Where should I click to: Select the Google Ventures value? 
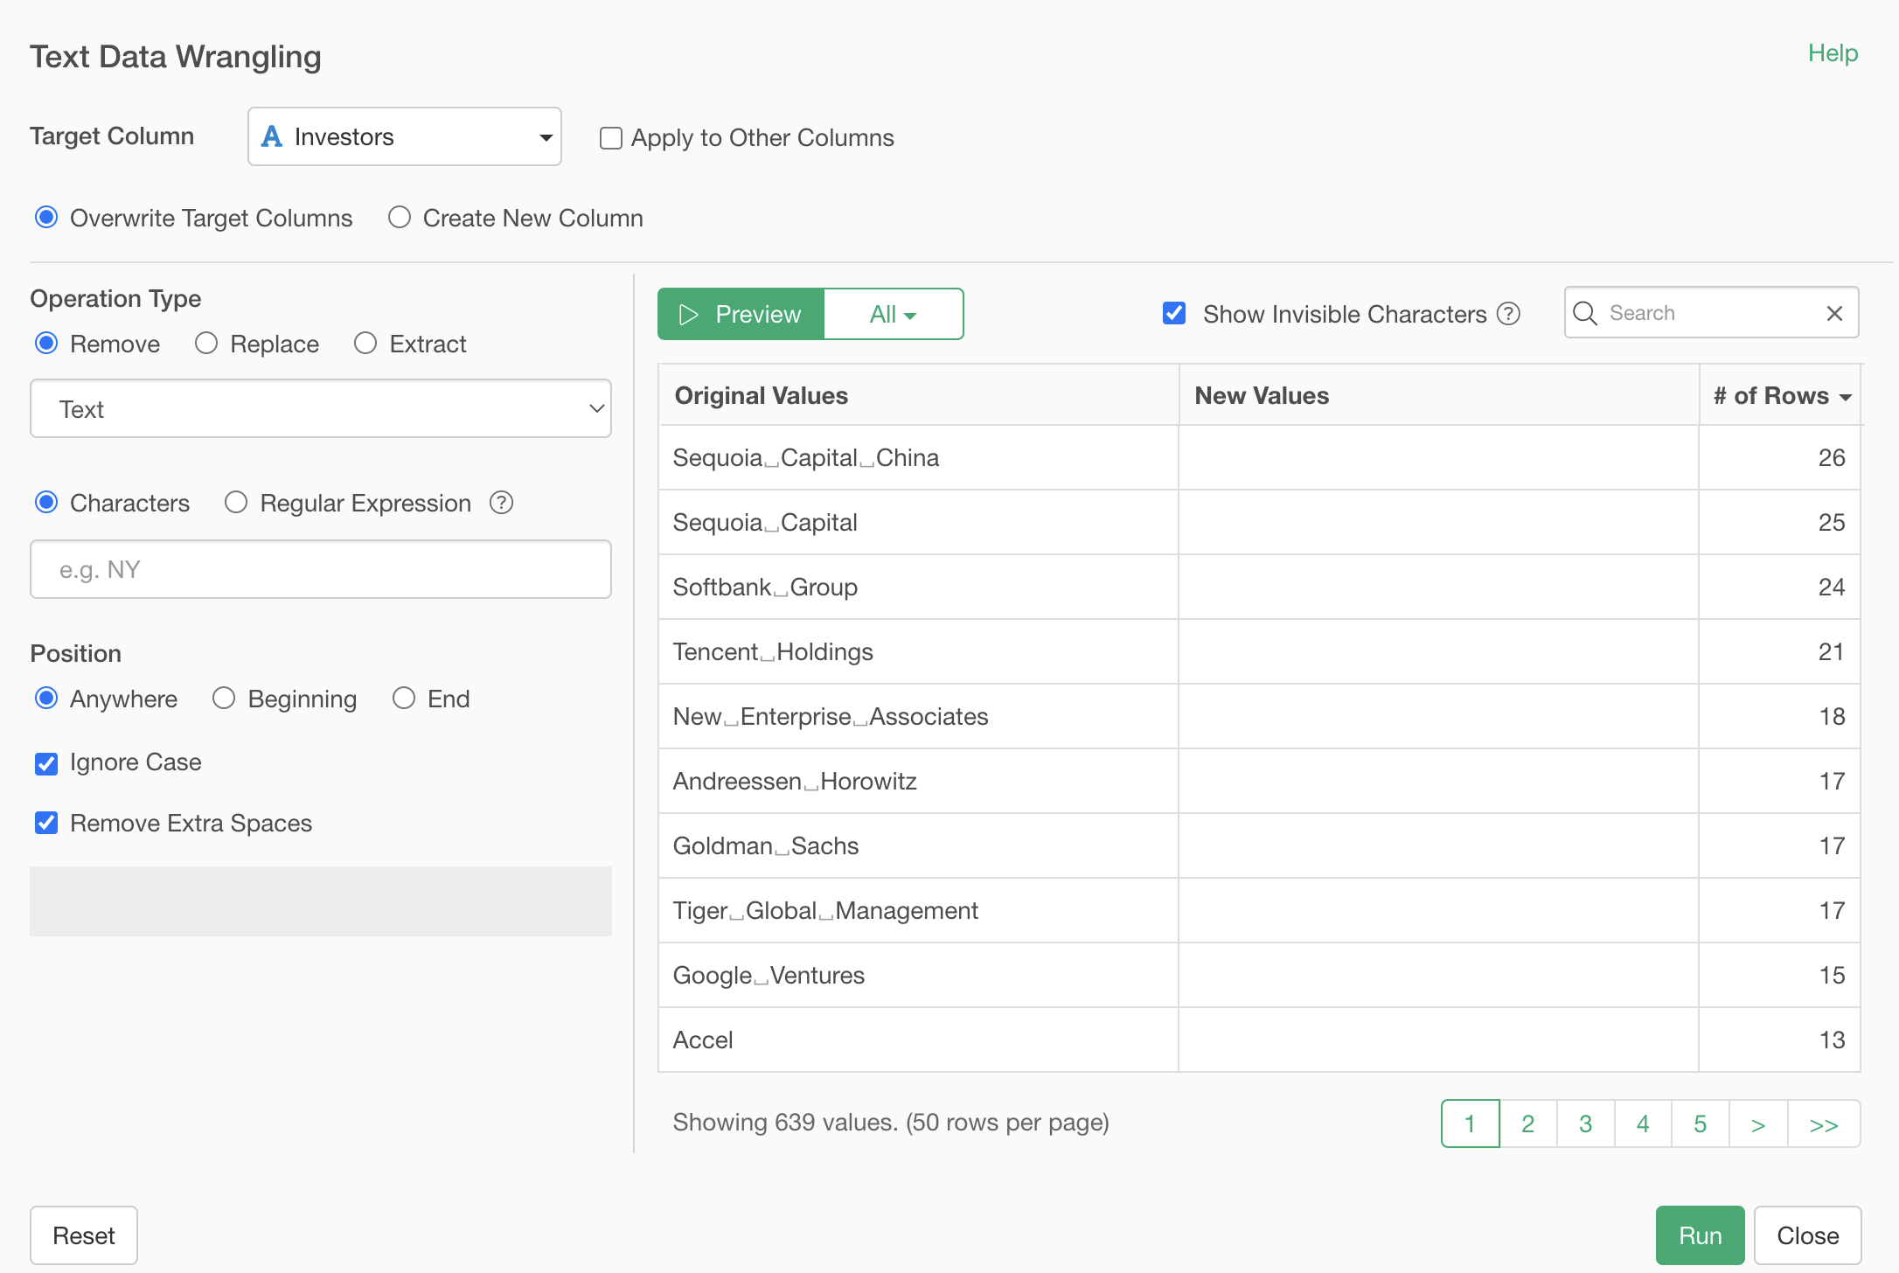coord(769,975)
